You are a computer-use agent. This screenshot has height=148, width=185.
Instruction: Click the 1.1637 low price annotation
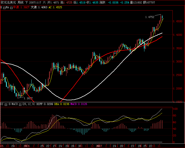pyautogui.click(x=28, y=98)
